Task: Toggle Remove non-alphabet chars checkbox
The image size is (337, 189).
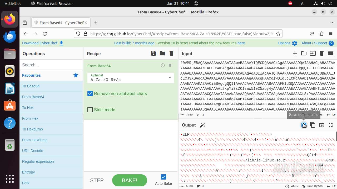Action: click(x=90, y=93)
